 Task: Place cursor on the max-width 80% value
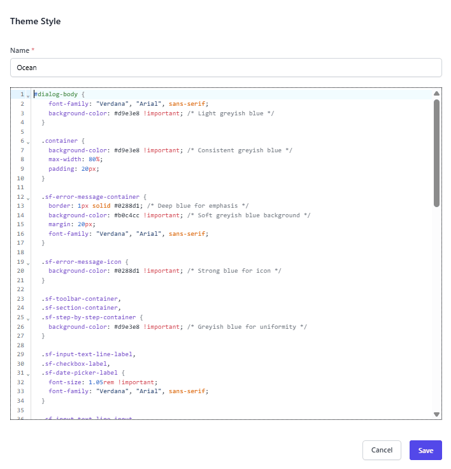tap(96, 160)
